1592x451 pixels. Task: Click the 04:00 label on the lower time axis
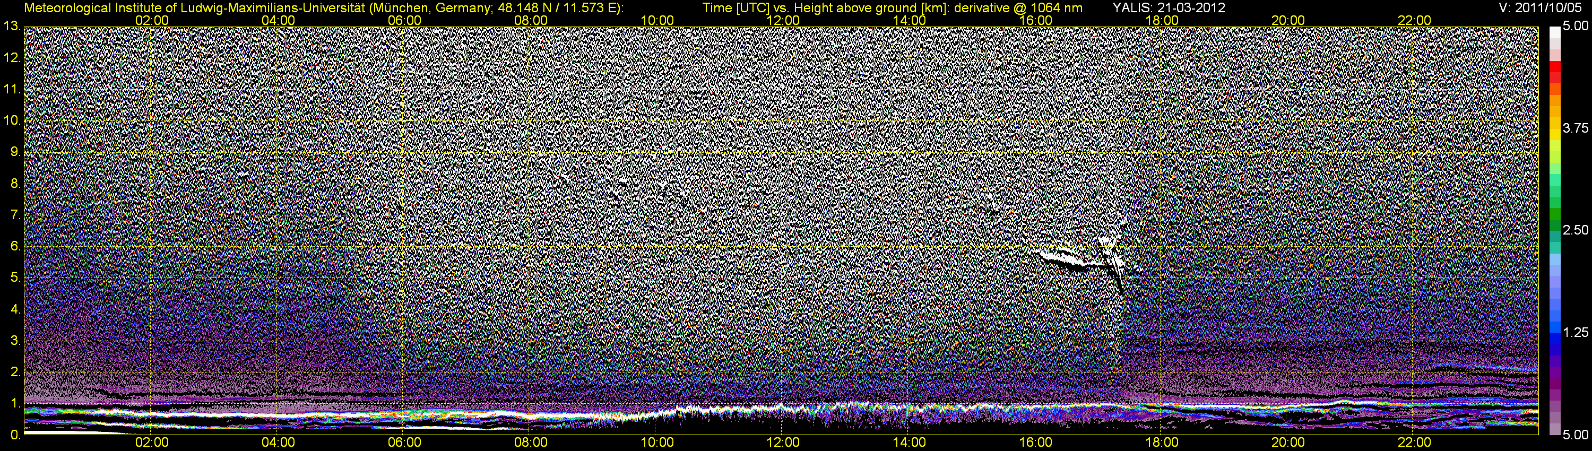pyautogui.click(x=278, y=443)
